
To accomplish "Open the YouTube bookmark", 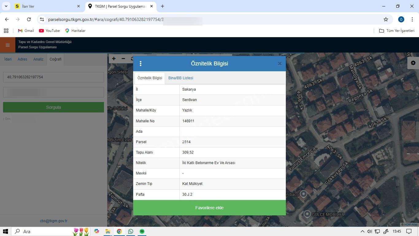I will 49,31.
